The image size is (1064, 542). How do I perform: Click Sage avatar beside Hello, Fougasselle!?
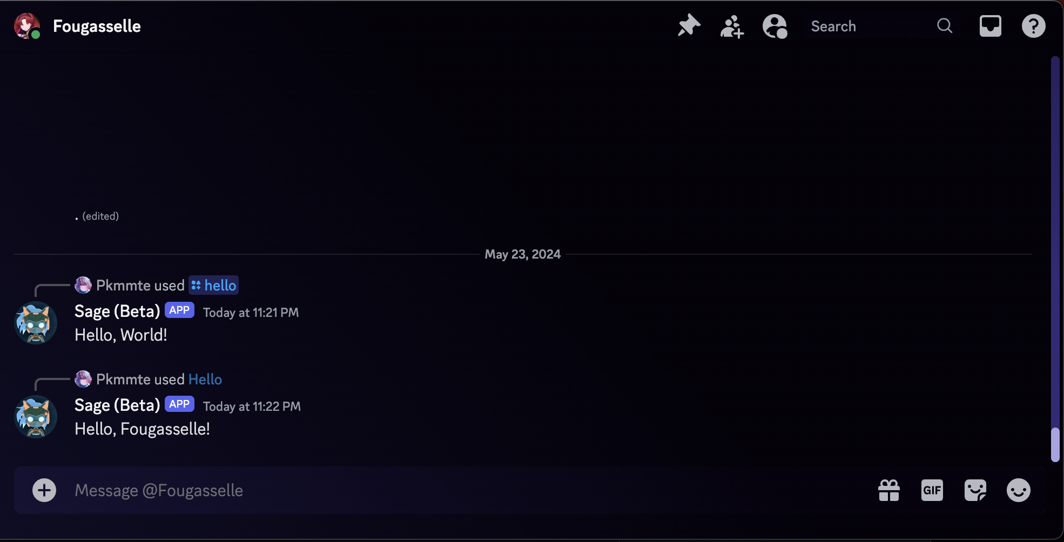[x=36, y=417]
